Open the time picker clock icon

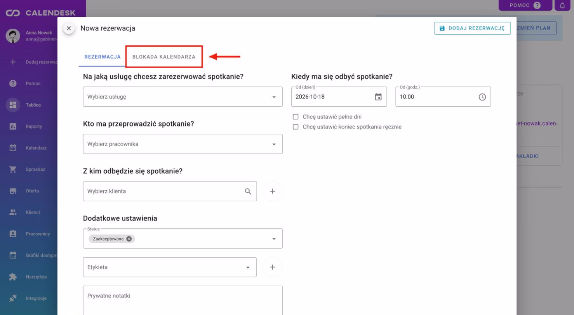pos(482,97)
